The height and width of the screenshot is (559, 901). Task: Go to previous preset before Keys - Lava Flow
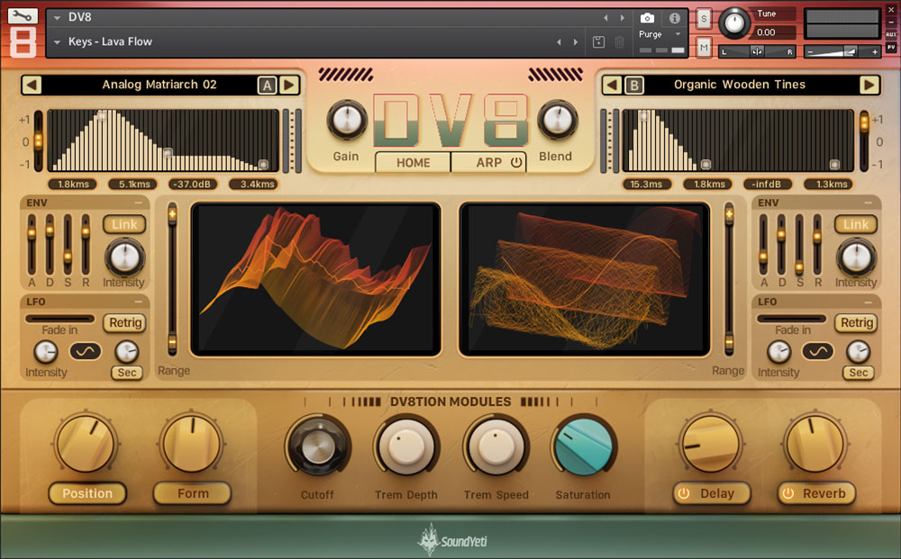[559, 42]
